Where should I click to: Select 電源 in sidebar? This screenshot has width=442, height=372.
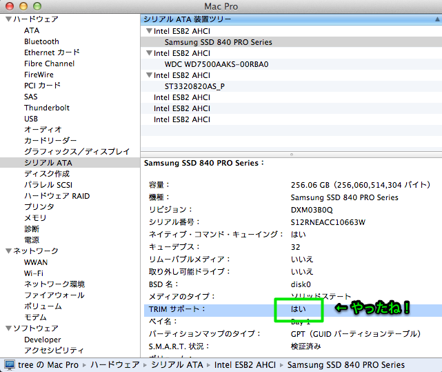coord(32,240)
